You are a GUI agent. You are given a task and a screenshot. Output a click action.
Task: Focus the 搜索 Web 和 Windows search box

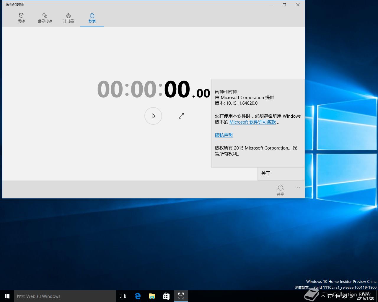click(65, 296)
